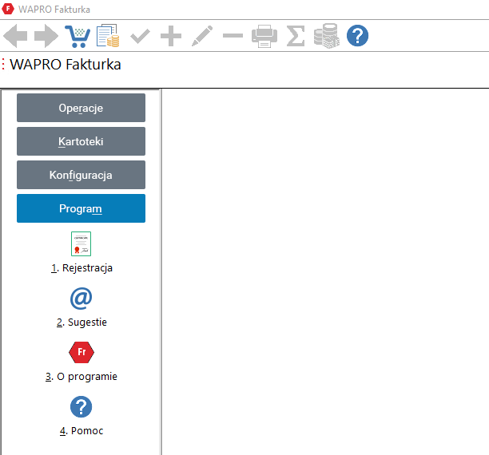
Task: Open the Konfiguracja section
Action: (x=81, y=175)
